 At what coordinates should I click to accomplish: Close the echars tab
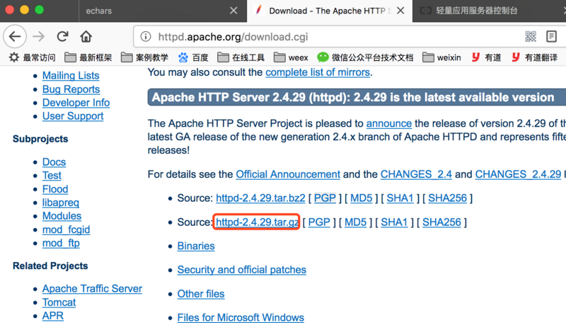click(x=233, y=11)
